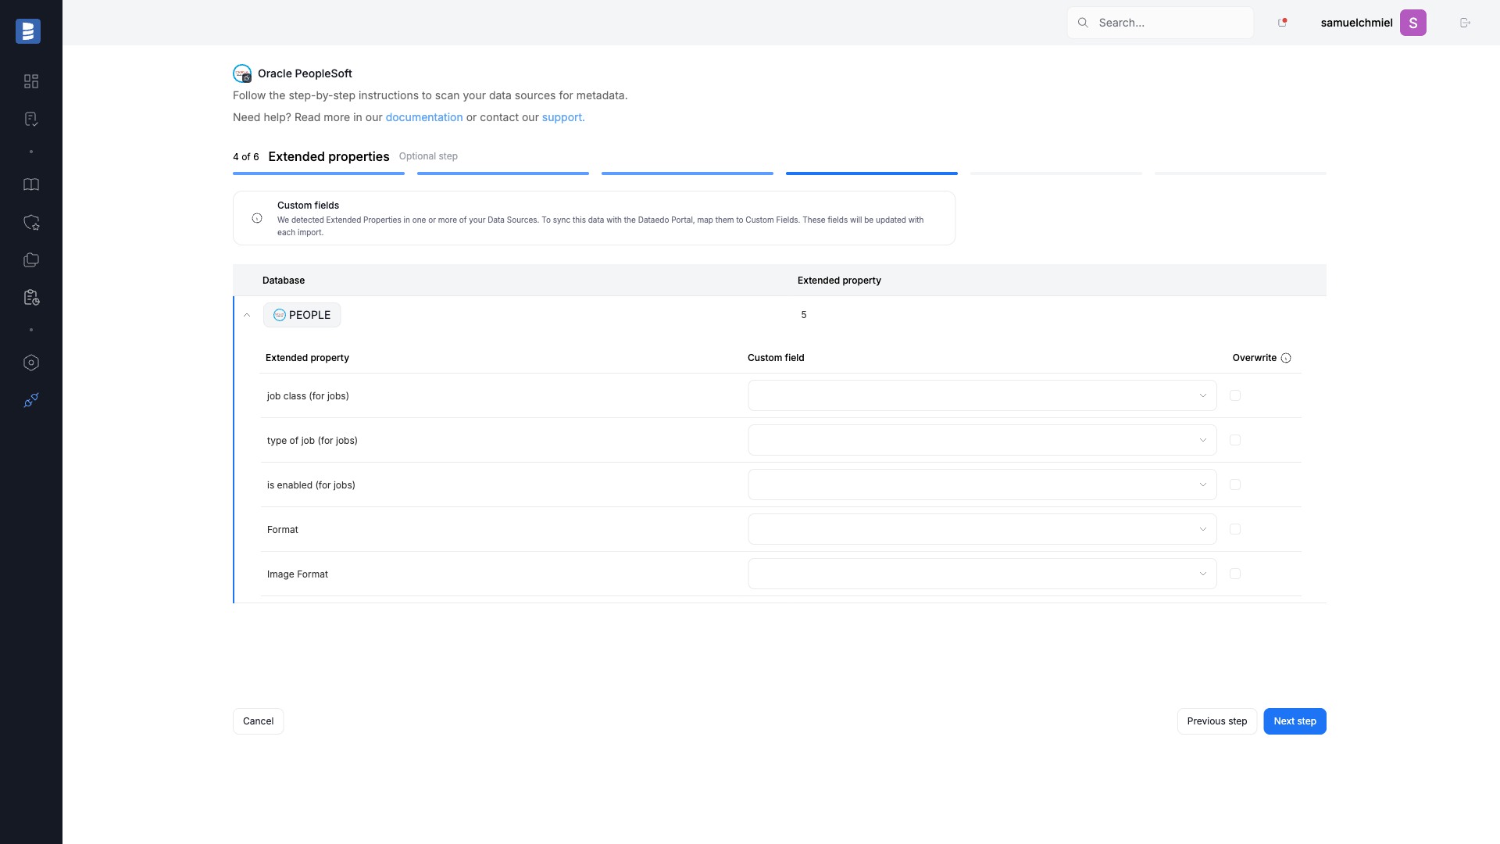Open Custom field dropdown for is enabled

pyautogui.click(x=982, y=485)
